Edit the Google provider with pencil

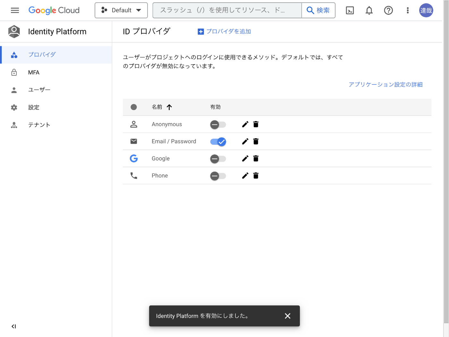tap(245, 158)
